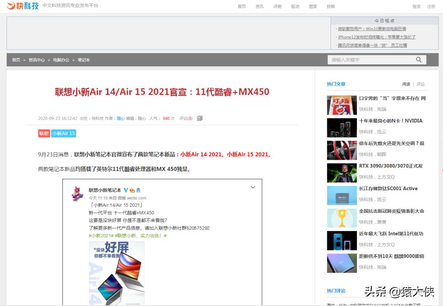Click the publish time 2020-09-23 16:32:42
The image size is (443, 306).
coord(58,118)
